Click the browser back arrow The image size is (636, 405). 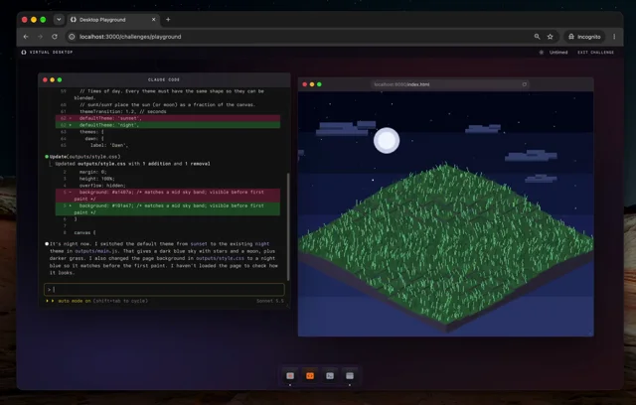(26, 37)
